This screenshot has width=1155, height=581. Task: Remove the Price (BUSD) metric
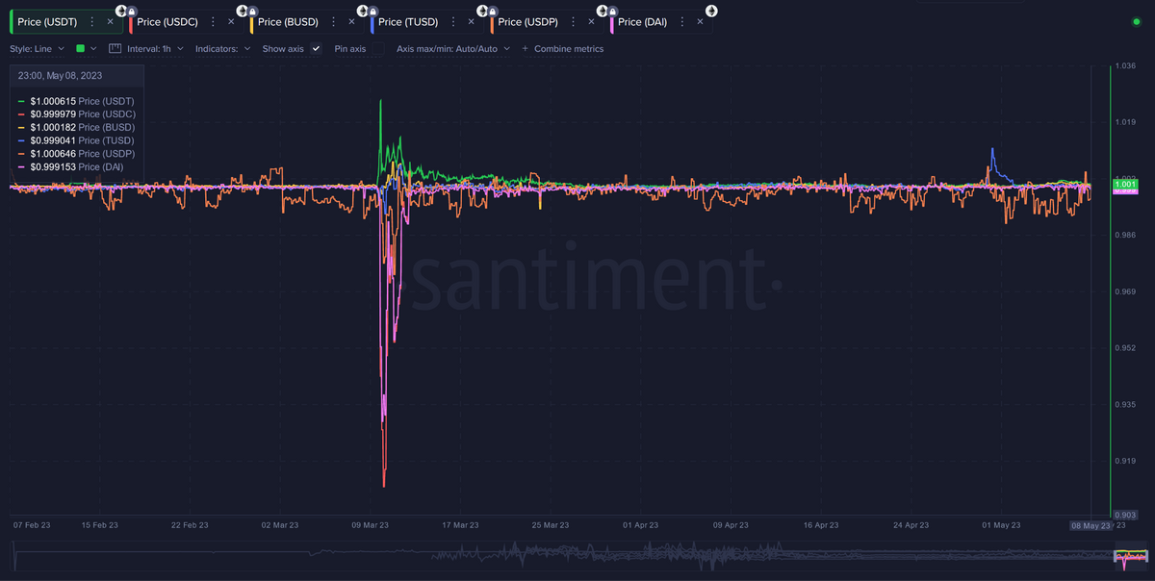351,21
